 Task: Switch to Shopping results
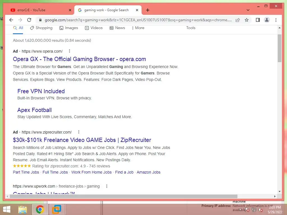[x=41, y=28]
